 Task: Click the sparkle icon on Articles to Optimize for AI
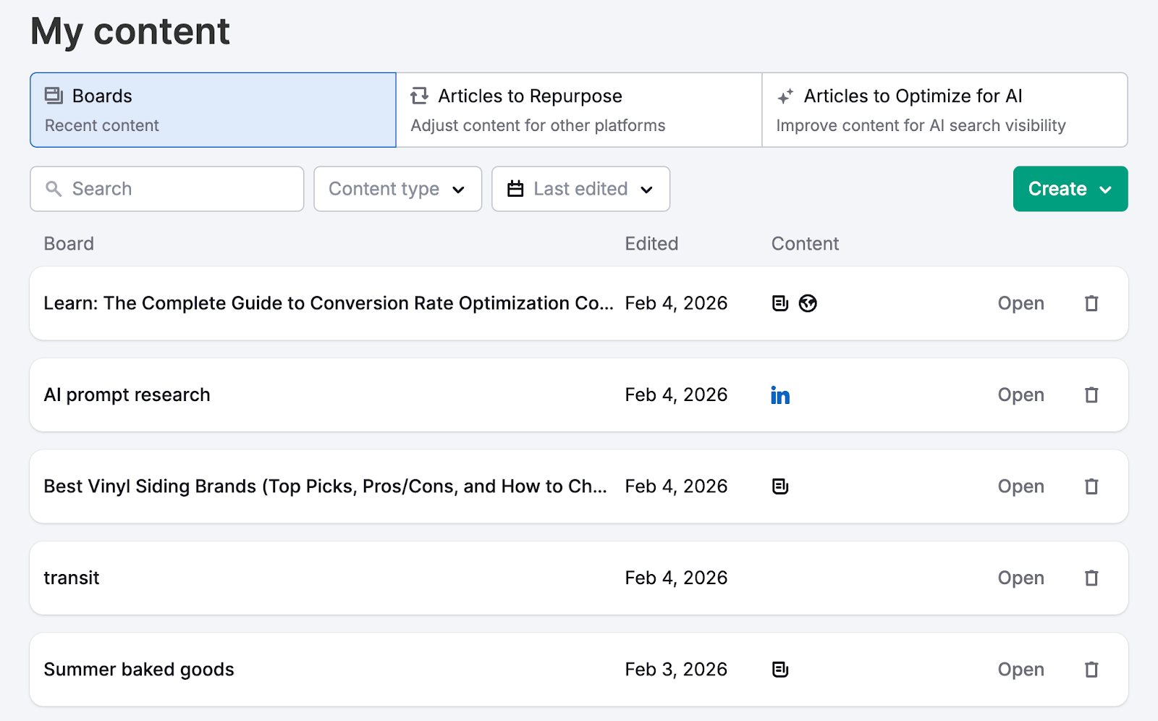pyautogui.click(x=786, y=95)
